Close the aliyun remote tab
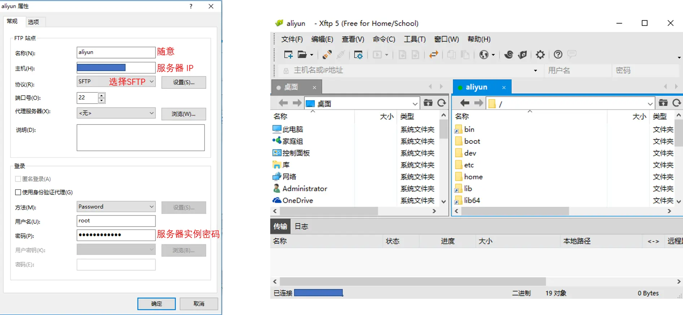Viewport: 683px width, 315px height. 504,87
